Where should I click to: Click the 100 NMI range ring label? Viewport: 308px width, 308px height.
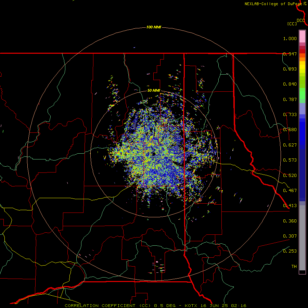pos(154,27)
